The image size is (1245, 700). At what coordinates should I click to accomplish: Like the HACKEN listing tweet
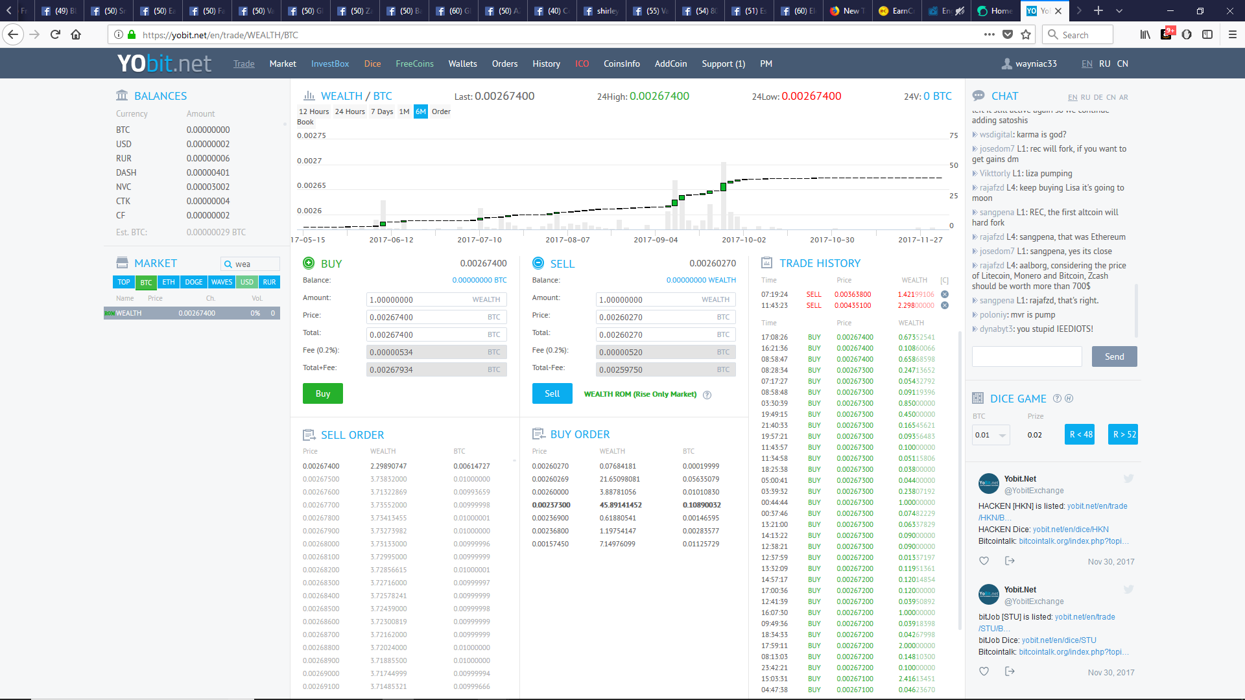click(x=984, y=561)
